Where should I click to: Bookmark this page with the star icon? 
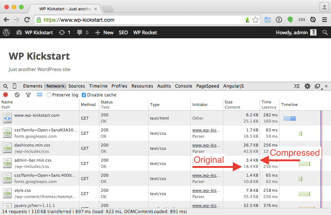tap(255, 20)
